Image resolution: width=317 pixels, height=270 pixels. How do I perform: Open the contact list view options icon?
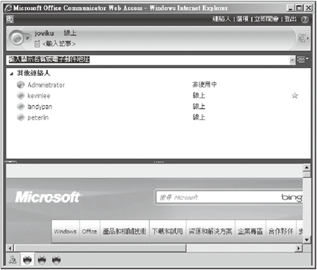tap(303, 60)
